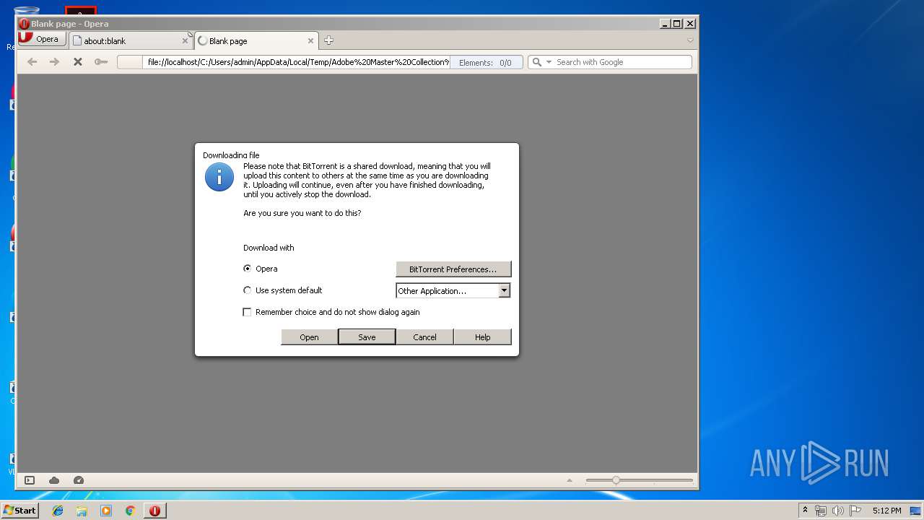Open Action Center flag icon
This screenshot has height=520, width=924.
(x=856, y=511)
